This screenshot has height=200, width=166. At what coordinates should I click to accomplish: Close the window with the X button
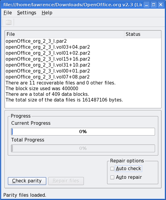click(161, 5)
